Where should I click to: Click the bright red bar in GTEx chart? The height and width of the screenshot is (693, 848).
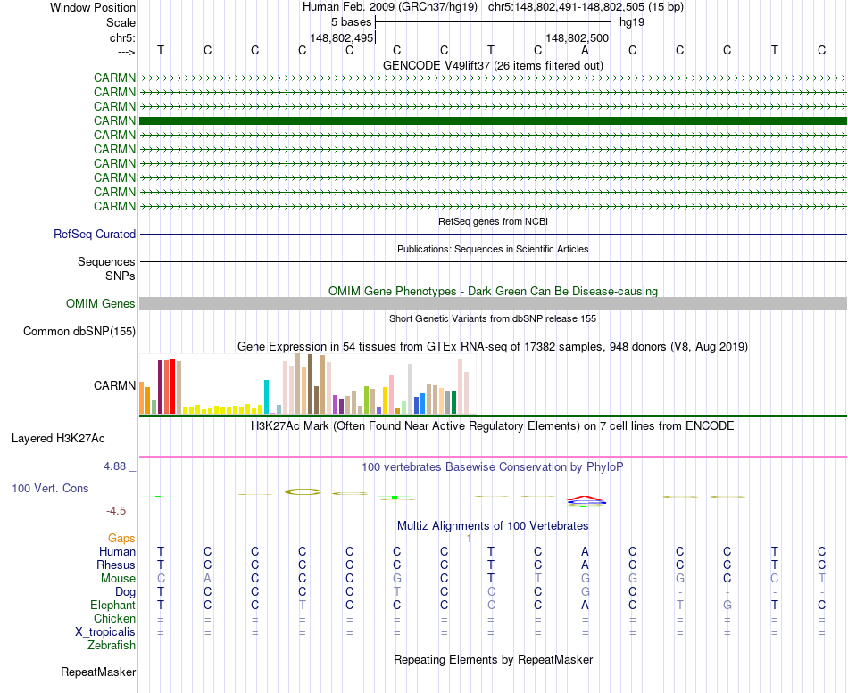click(x=172, y=386)
